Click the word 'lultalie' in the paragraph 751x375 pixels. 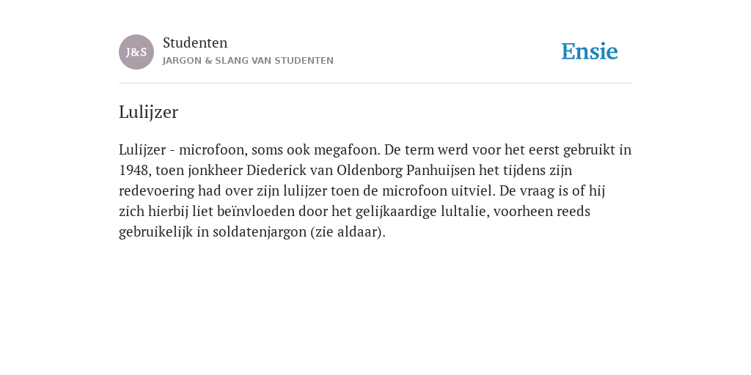[465, 212]
